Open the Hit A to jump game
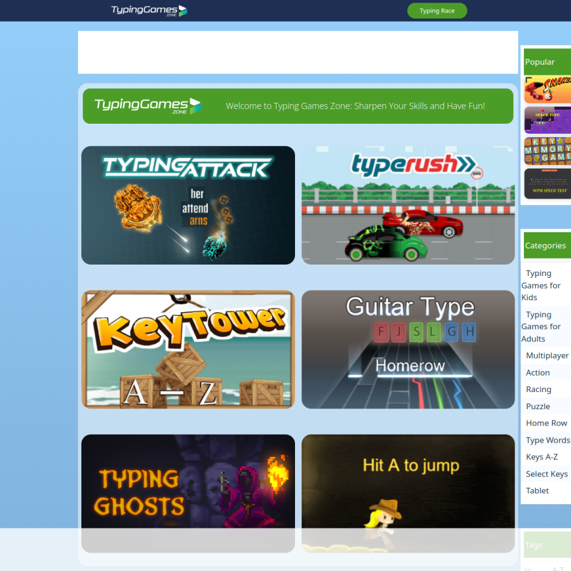The image size is (571, 571). 408,494
